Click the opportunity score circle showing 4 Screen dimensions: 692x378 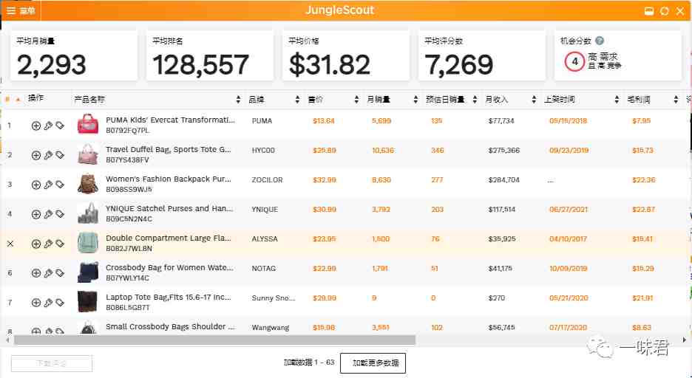click(574, 62)
